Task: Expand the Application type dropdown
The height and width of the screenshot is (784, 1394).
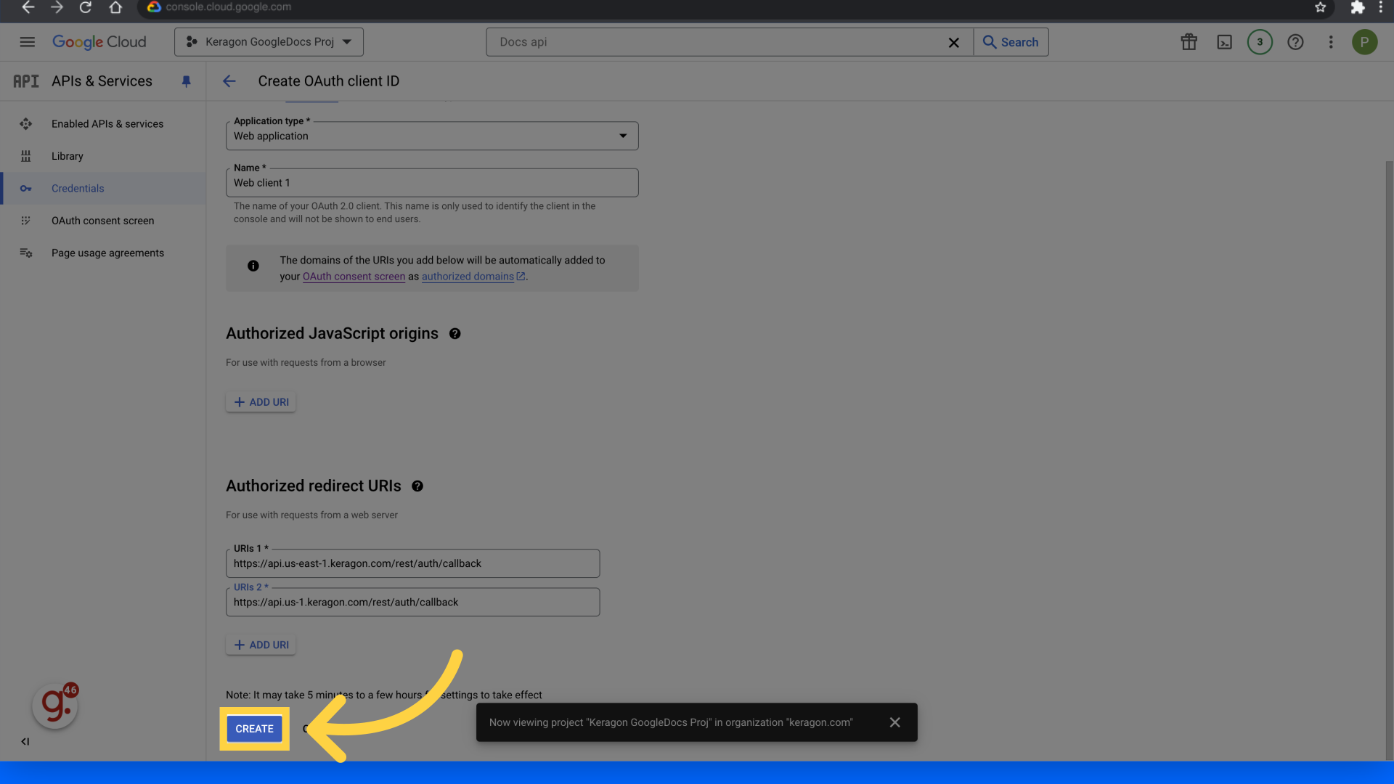Action: 432,136
